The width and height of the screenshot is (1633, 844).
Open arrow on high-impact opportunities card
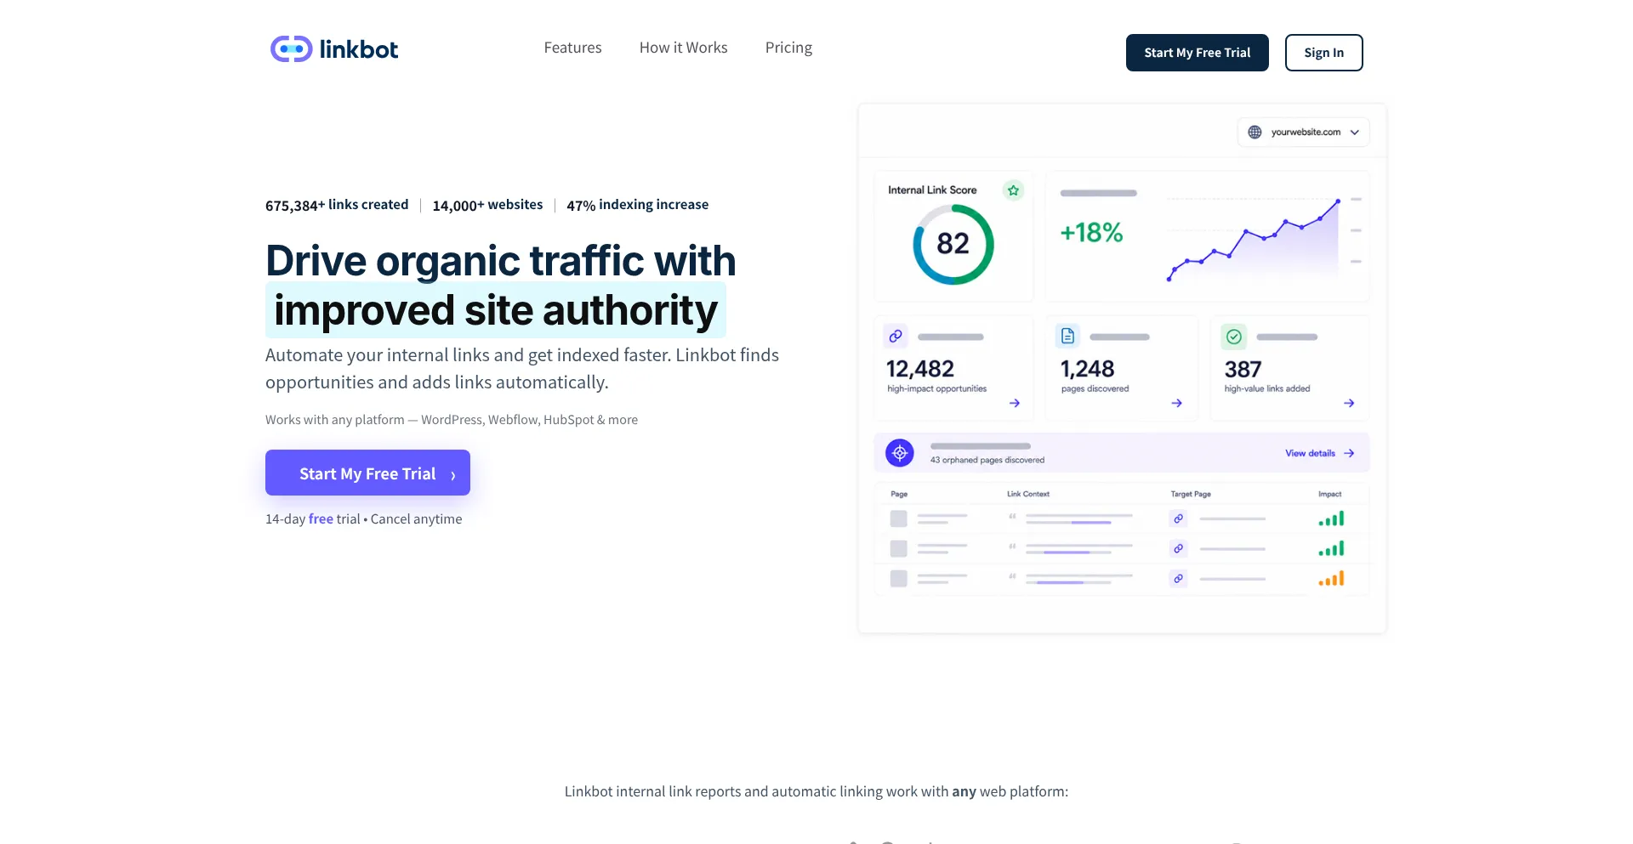(x=1015, y=403)
